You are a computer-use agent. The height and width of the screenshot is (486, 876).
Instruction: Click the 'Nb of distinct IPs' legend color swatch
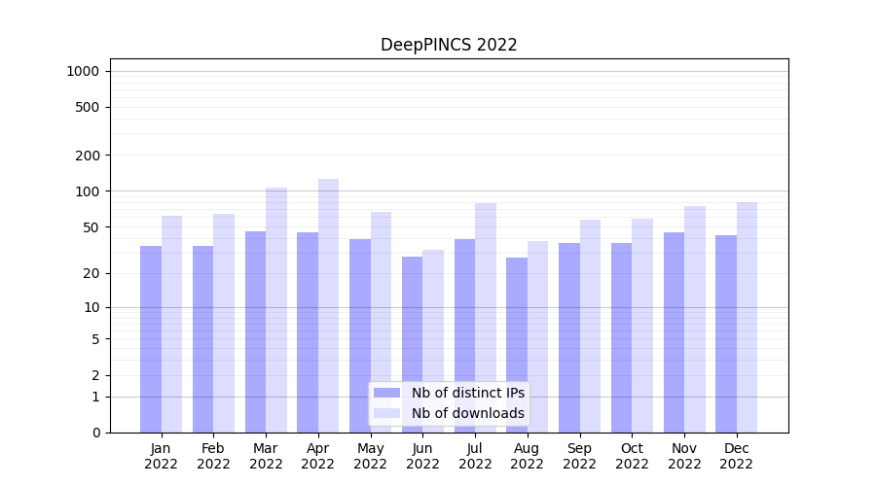[386, 393]
